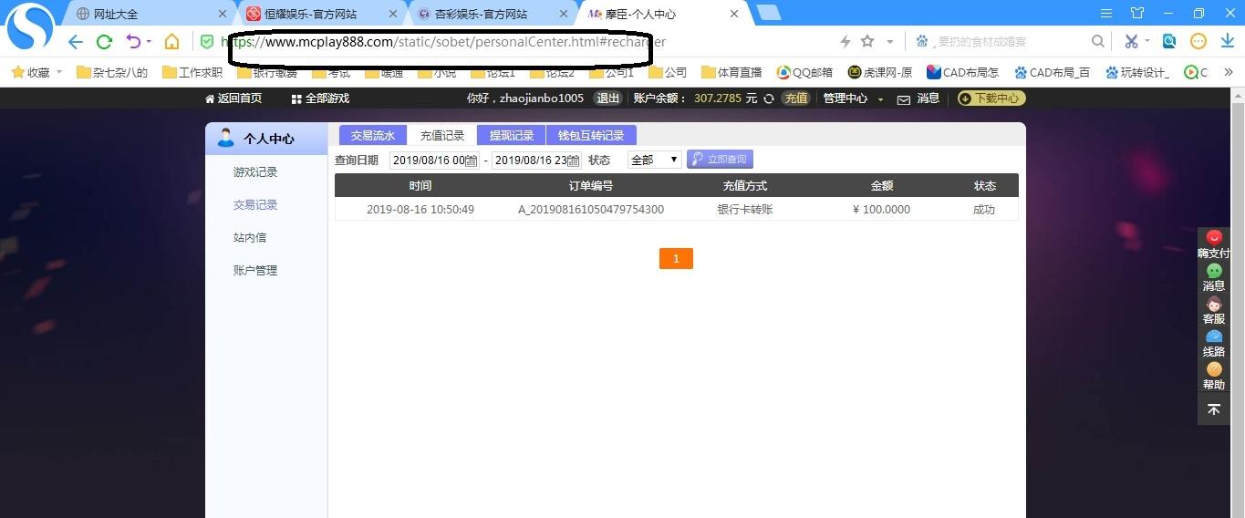Expand the 状态 全部 dropdown
This screenshot has width=1245, height=518.
click(x=654, y=160)
